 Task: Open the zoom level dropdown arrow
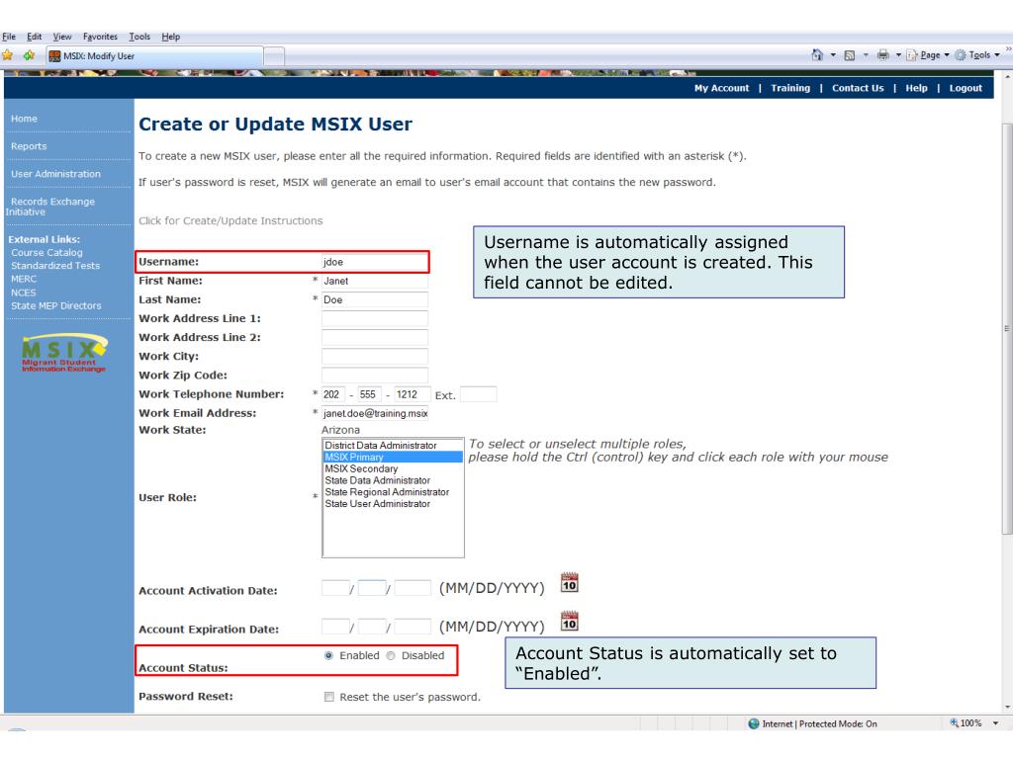[995, 723]
